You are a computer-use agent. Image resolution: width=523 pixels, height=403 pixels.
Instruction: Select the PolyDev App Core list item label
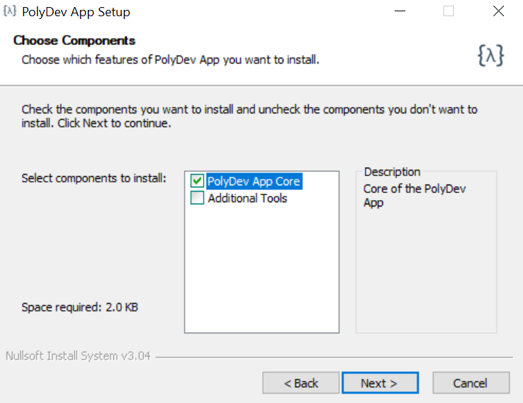click(254, 182)
